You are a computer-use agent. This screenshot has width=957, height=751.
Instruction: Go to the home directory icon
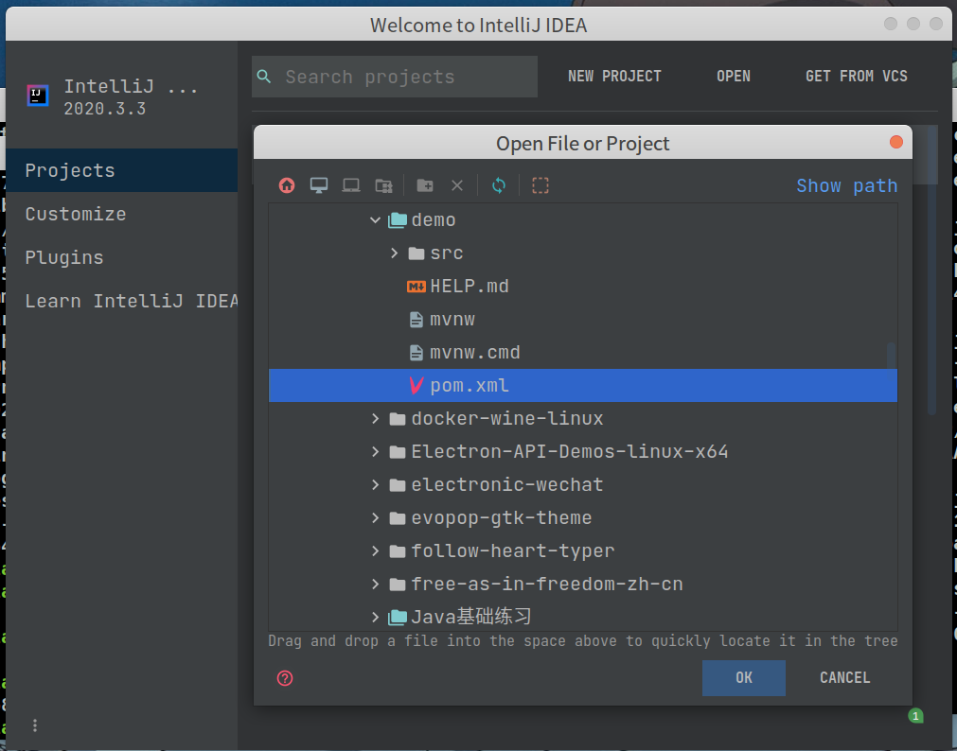click(x=287, y=185)
